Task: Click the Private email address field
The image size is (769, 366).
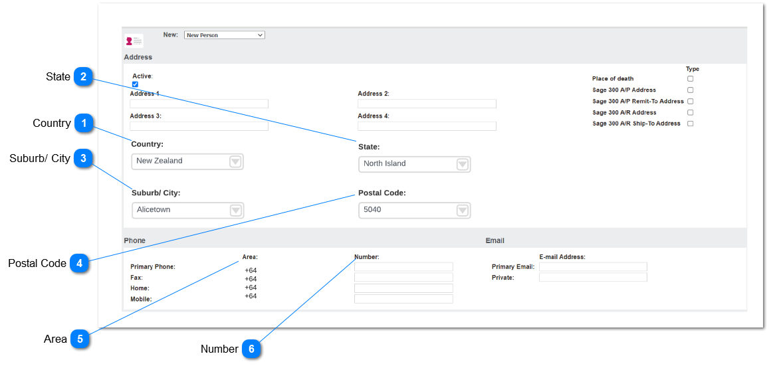Action: tap(593, 277)
